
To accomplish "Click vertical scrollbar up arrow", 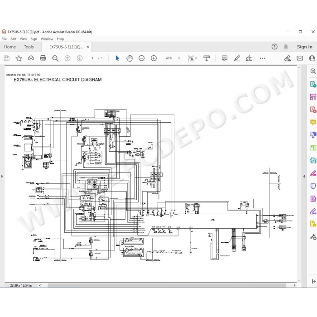I will tap(299, 67).
